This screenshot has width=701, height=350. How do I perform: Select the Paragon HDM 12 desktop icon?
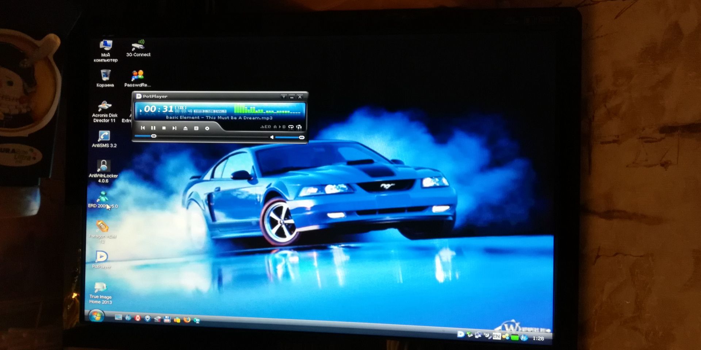tap(102, 232)
